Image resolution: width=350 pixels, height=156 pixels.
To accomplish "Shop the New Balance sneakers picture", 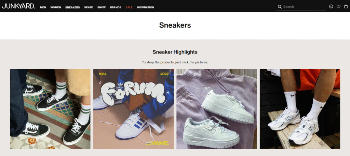I will [x=300, y=109].
